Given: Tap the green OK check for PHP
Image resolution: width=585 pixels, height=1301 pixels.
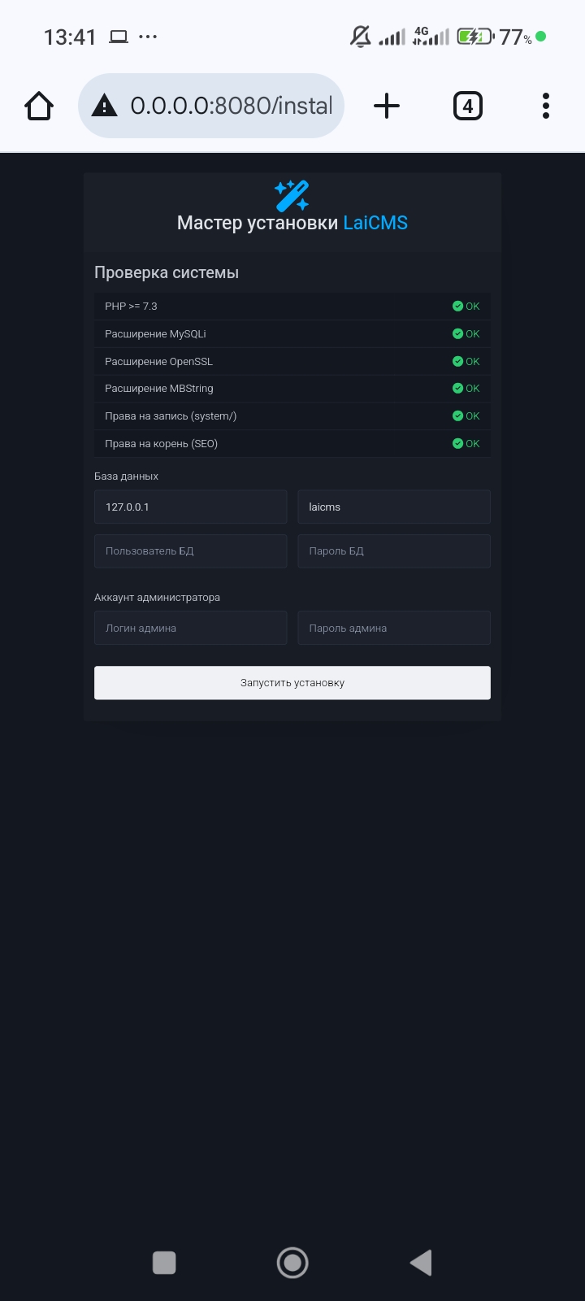Looking at the screenshot, I should [458, 307].
